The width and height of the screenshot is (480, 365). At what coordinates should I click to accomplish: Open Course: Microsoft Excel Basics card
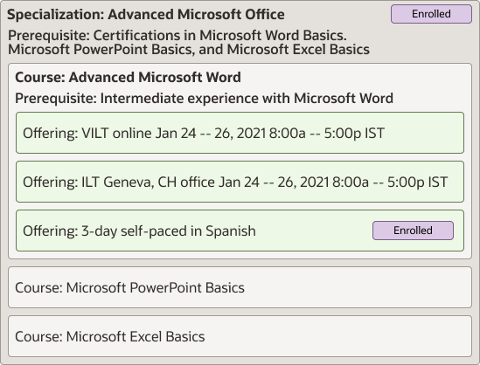click(x=240, y=336)
